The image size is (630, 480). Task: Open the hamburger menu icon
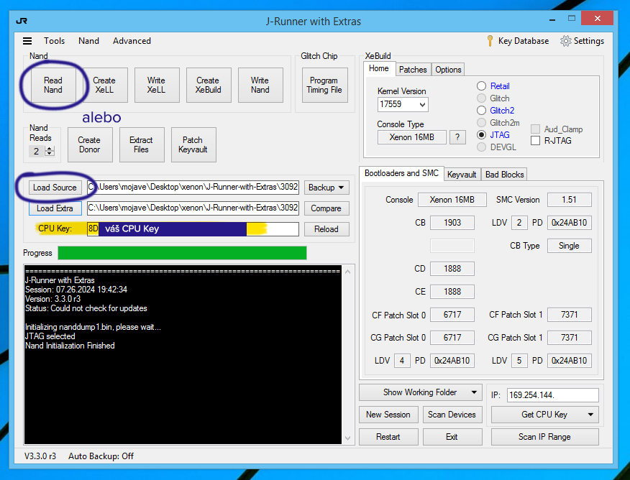pyautogui.click(x=27, y=41)
